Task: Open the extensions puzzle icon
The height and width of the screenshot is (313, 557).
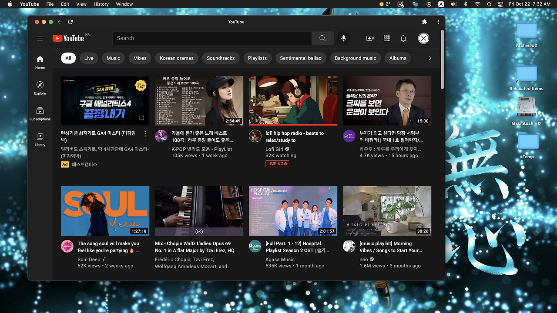Action: (425, 22)
